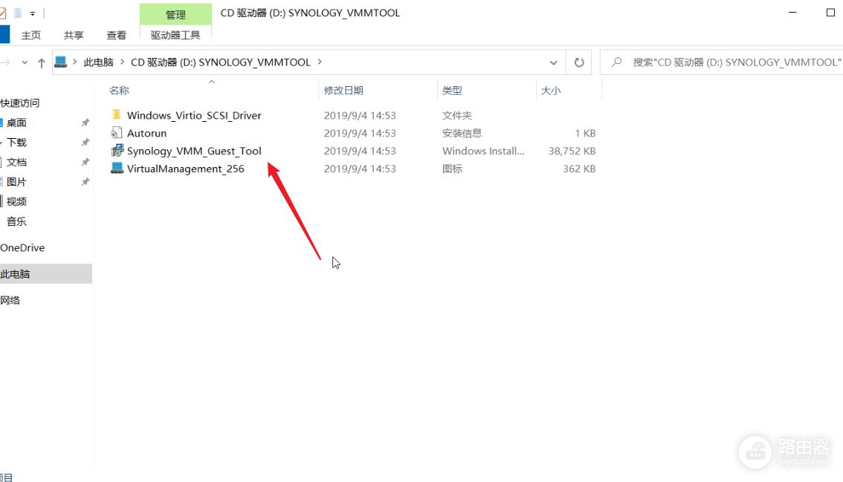This screenshot has width=843, height=482.
Task: Expand address bar history dropdown
Action: 553,63
